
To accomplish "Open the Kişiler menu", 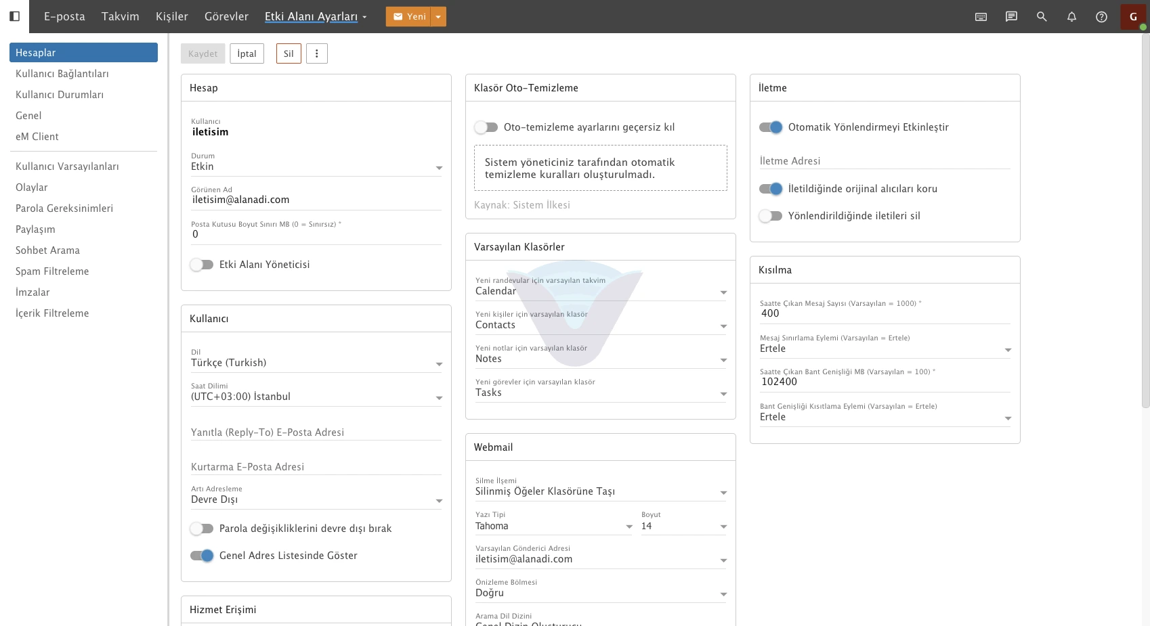I will click(172, 16).
